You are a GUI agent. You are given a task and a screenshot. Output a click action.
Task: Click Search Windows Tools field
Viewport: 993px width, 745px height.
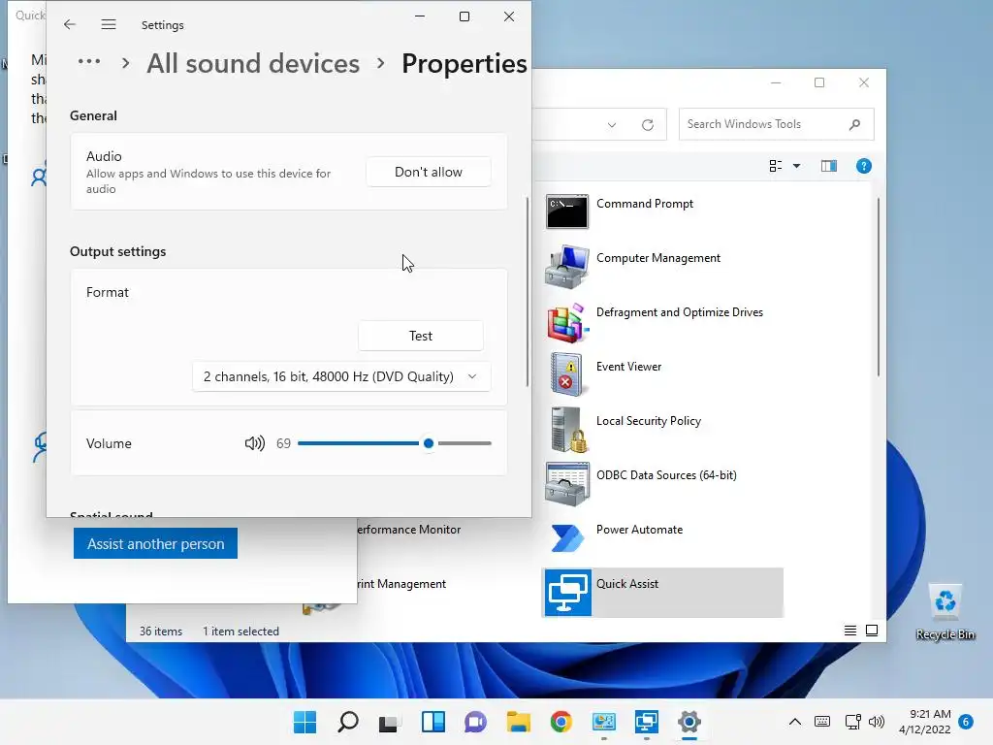[x=776, y=124]
